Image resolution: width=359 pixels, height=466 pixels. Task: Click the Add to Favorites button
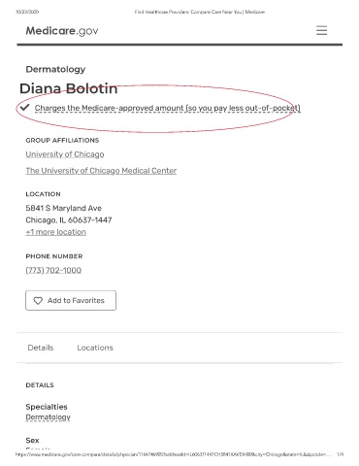(71, 300)
